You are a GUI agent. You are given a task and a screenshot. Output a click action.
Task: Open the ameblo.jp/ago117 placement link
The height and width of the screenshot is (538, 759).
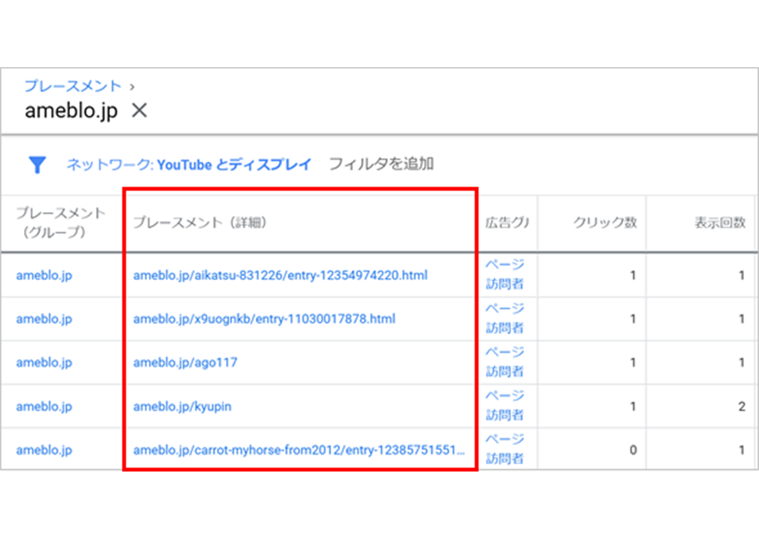185,363
